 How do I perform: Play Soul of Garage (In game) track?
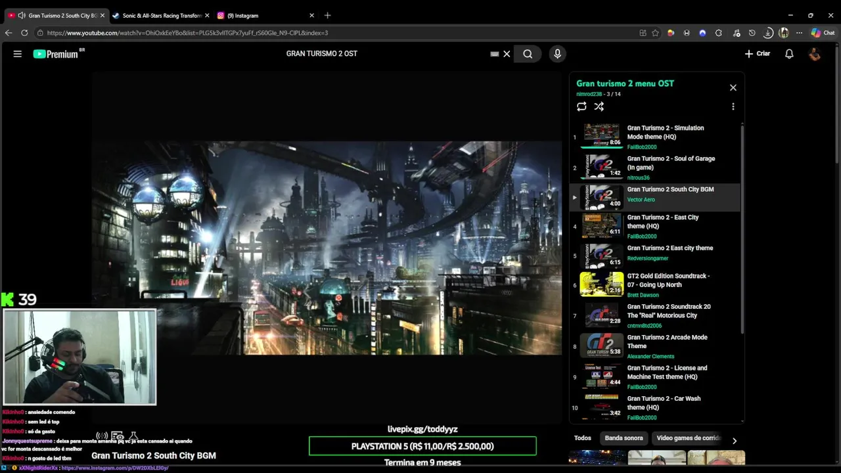pyautogui.click(x=656, y=168)
